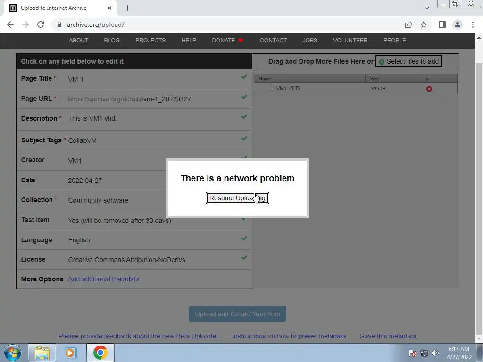Open the JOBS menu item

(309, 41)
